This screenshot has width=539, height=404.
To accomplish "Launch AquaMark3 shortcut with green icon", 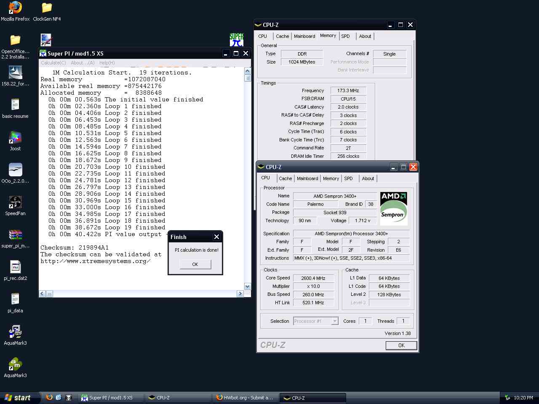I will tap(15, 364).
